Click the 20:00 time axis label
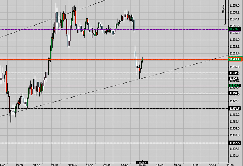Viewport: 243px width, 166px height. click(x=19, y=165)
